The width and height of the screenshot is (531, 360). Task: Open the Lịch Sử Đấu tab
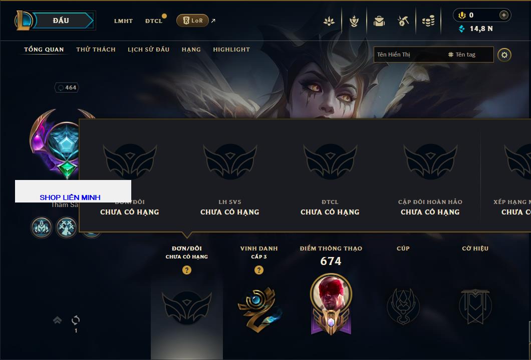coord(148,49)
